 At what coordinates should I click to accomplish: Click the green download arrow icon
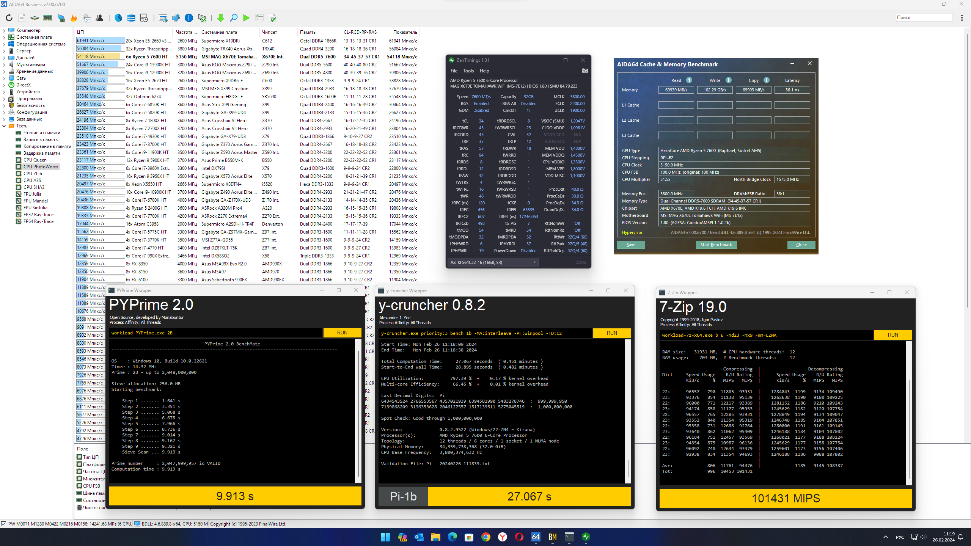(220, 18)
